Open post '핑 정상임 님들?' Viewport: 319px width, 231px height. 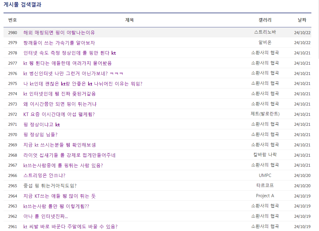click(40, 135)
